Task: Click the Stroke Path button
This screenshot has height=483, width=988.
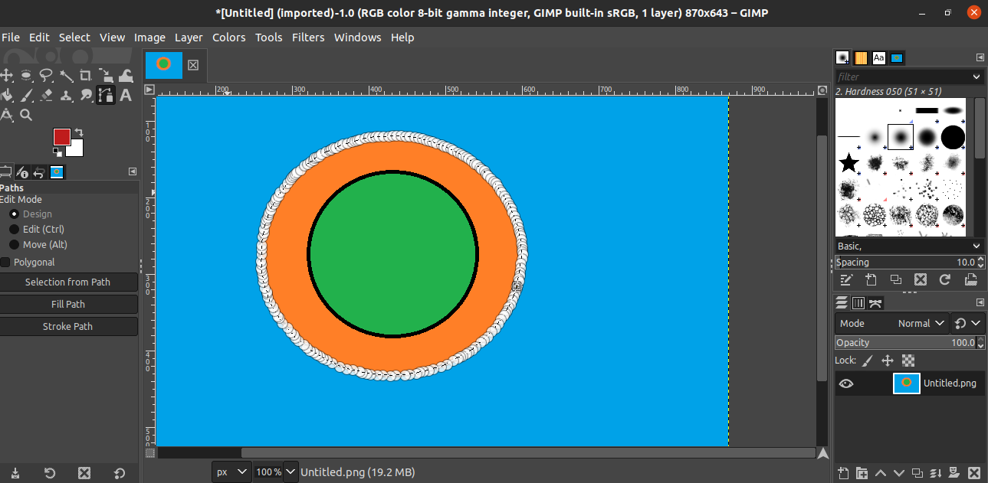Action: tap(68, 327)
